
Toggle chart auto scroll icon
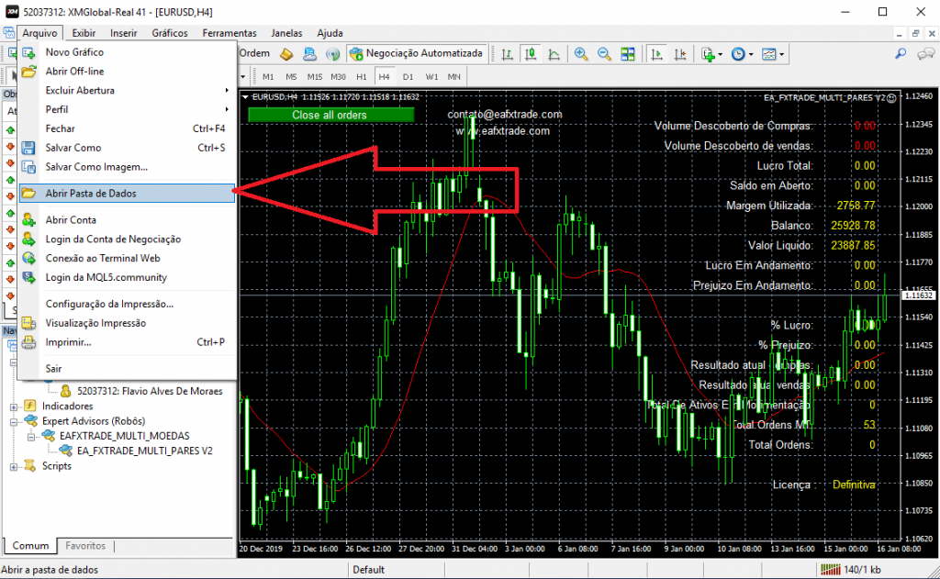pyautogui.click(x=656, y=54)
